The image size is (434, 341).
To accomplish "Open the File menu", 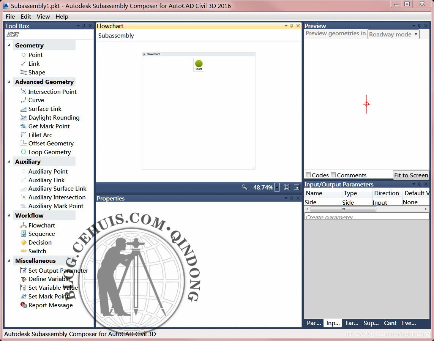I will pos(10,16).
